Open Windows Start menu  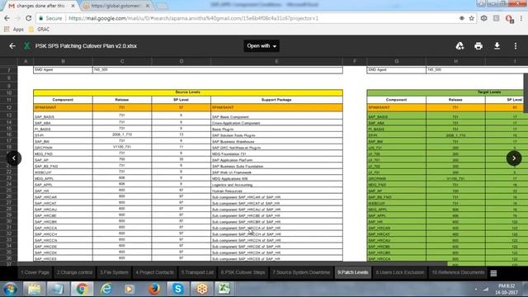[11, 289]
